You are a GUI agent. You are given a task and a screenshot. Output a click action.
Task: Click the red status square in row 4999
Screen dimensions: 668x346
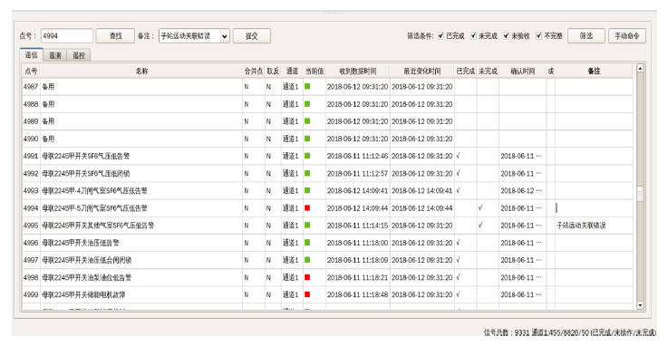pos(307,294)
